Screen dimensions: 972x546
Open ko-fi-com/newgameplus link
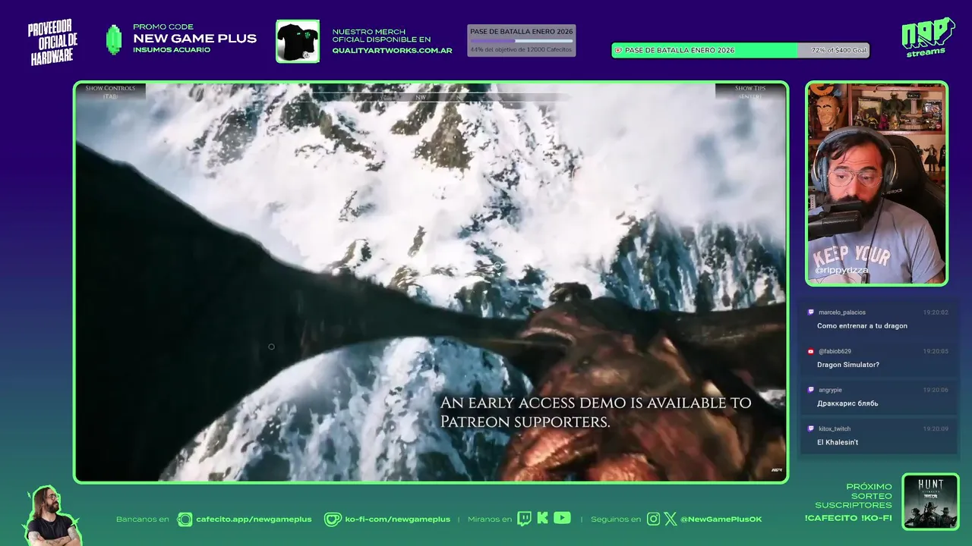pyautogui.click(x=397, y=519)
